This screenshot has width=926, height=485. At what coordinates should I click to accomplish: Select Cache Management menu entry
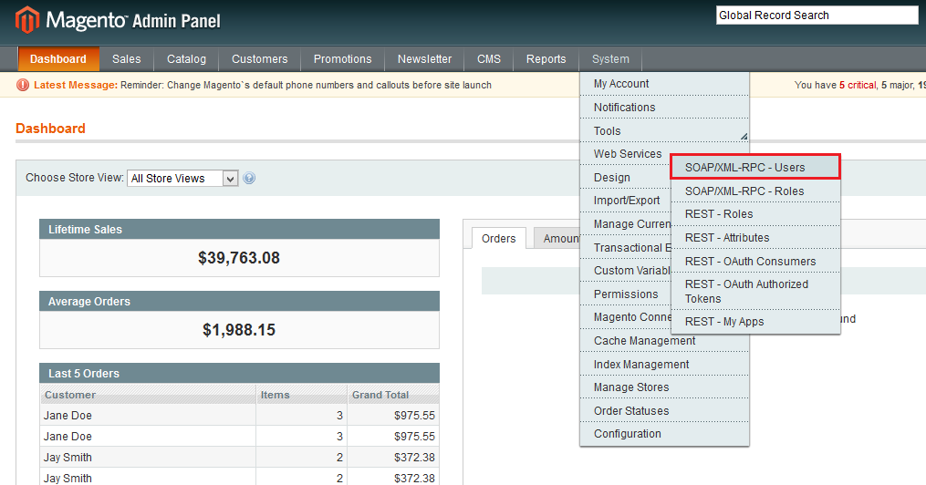664,341
